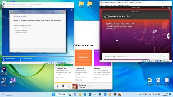Open Вид menu in the Ubuntu VirtualBox window
The height and width of the screenshot is (97, 173).
(x=111, y=5)
